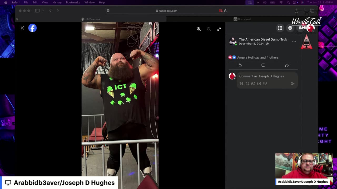Open the Facebook menu grid
The height and width of the screenshot is (189, 337).
(x=280, y=28)
